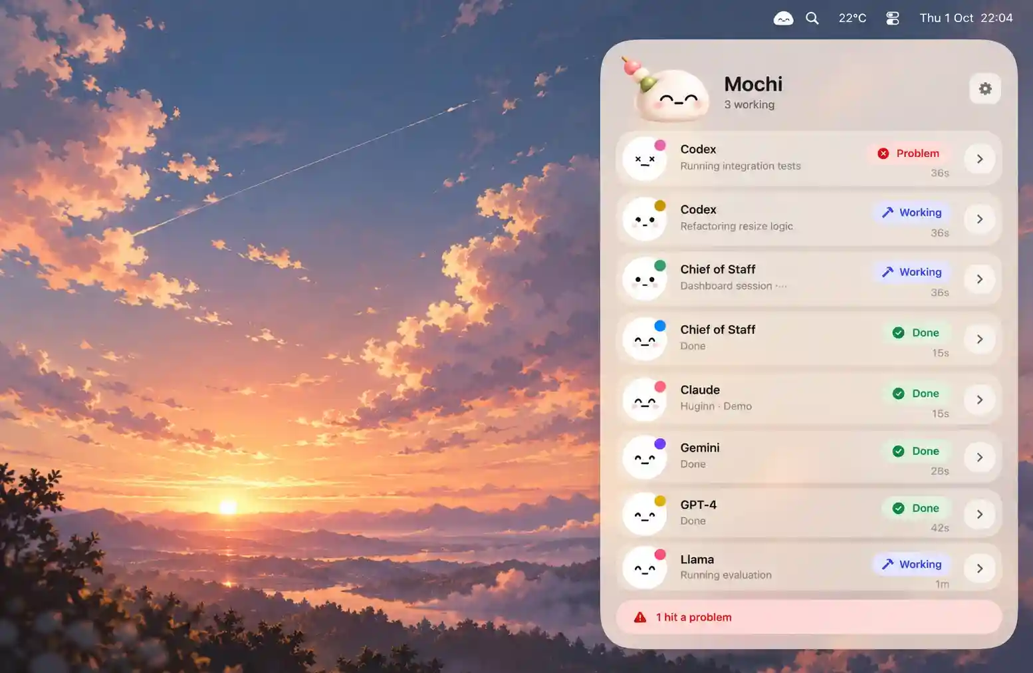
Task: Click the Mochi menu bar icon
Action: coord(783,19)
